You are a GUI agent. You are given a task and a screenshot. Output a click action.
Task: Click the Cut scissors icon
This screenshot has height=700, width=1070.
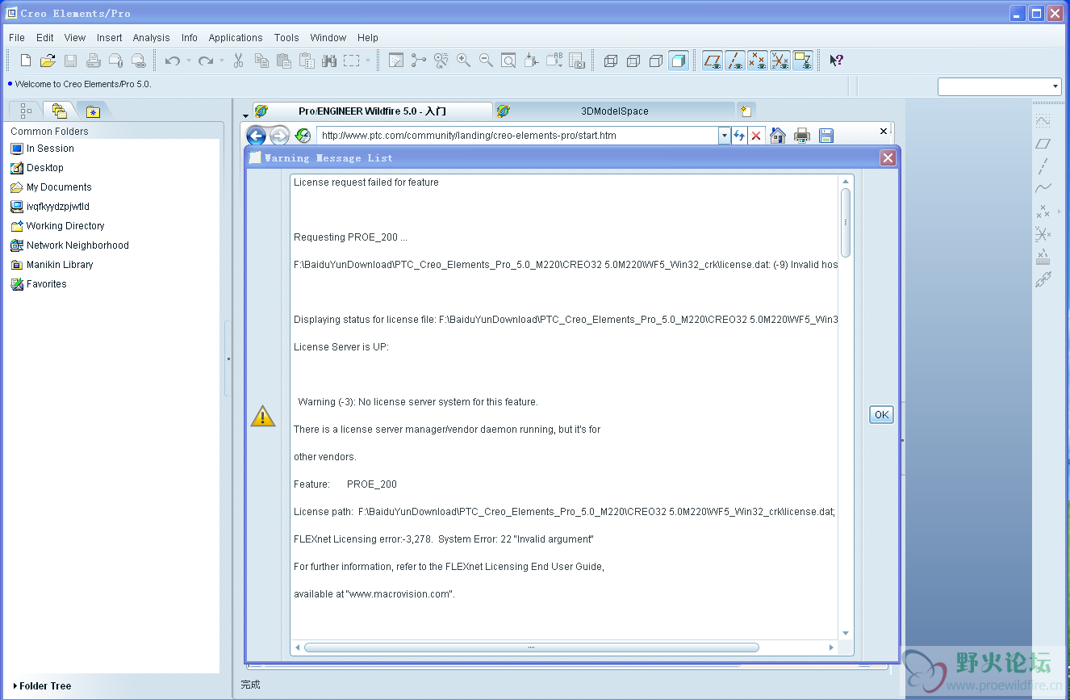coord(239,61)
